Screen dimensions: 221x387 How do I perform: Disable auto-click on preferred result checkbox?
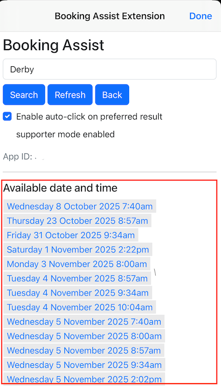[x=7, y=116]
